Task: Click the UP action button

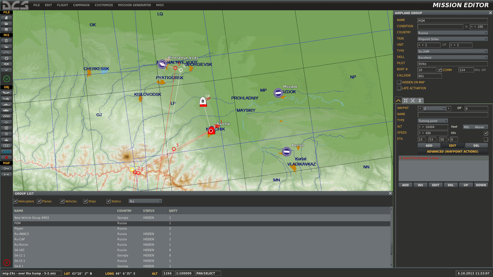Action: 466,185
